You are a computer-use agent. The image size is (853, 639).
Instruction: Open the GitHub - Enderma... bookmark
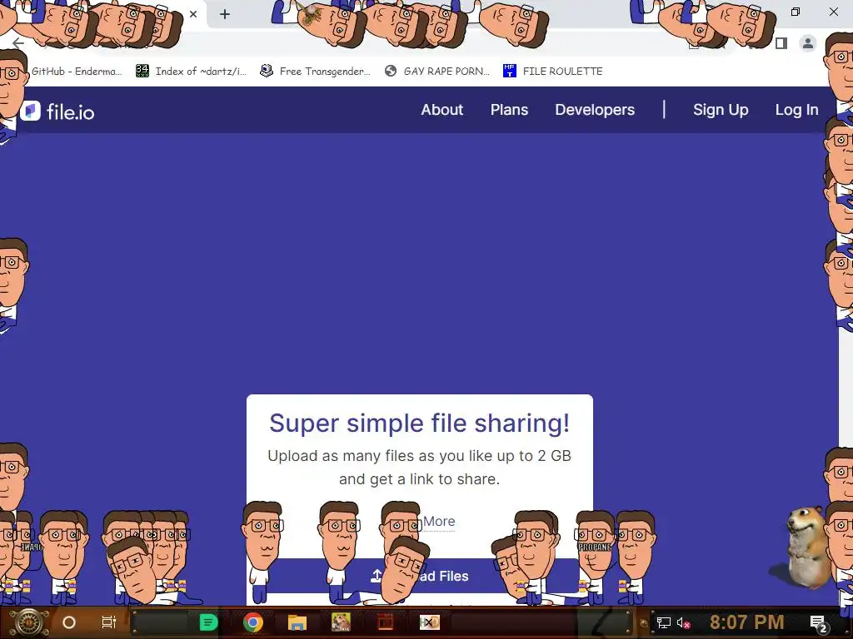coord(76,72)
